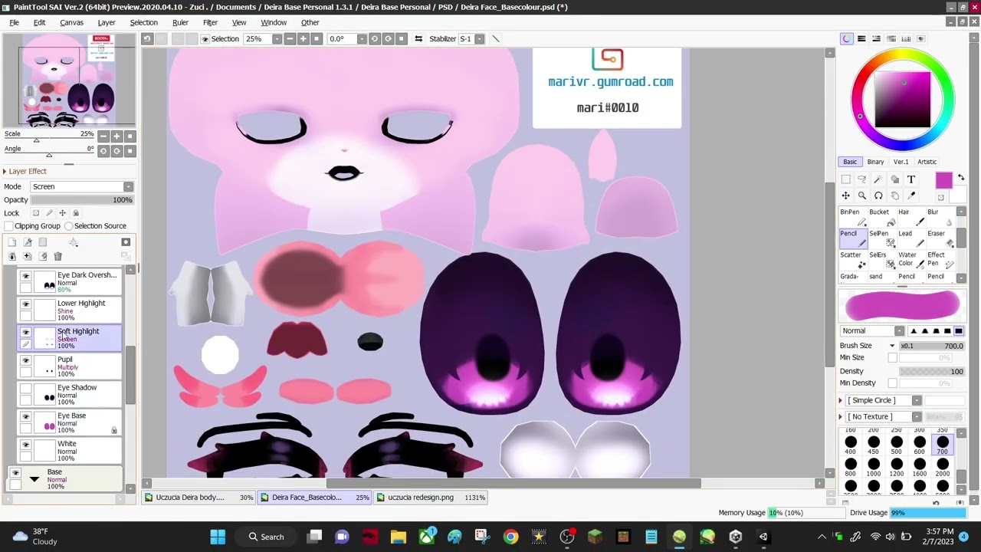Viewport: 981px width, 552px height.
Task: Swap foreground and background colors
Action: [961, 179]
